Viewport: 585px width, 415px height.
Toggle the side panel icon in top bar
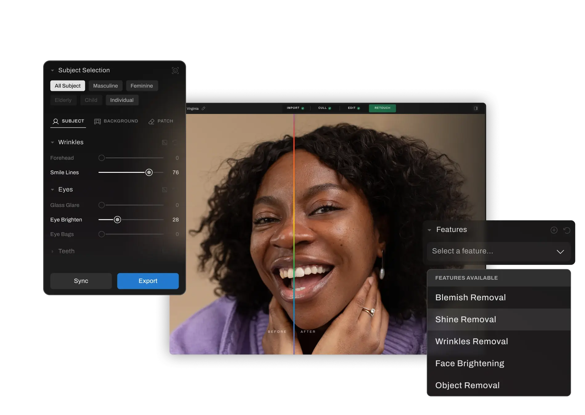(476, 108)
